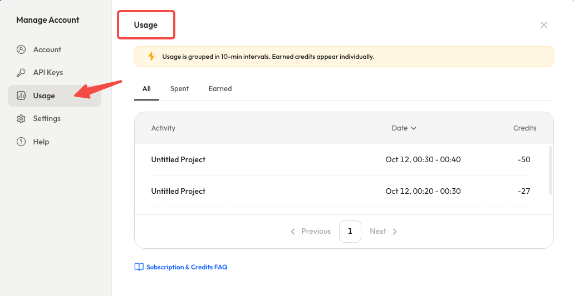Click the 10-min intervals notice text

pos(268,57)
